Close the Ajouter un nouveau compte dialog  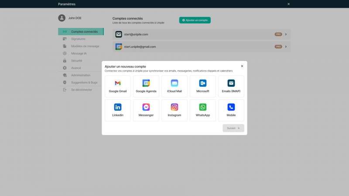242,66
